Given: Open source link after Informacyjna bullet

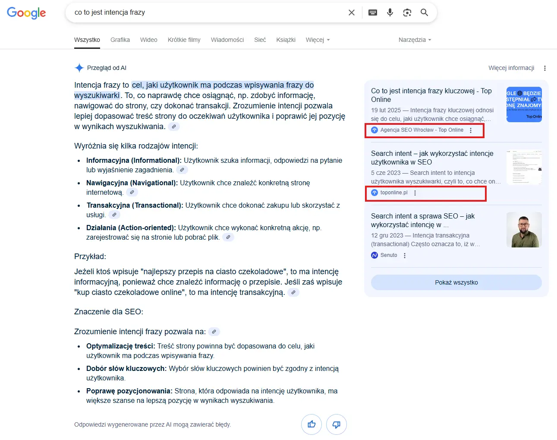Looking at the screenshot, I should (182, 170).
